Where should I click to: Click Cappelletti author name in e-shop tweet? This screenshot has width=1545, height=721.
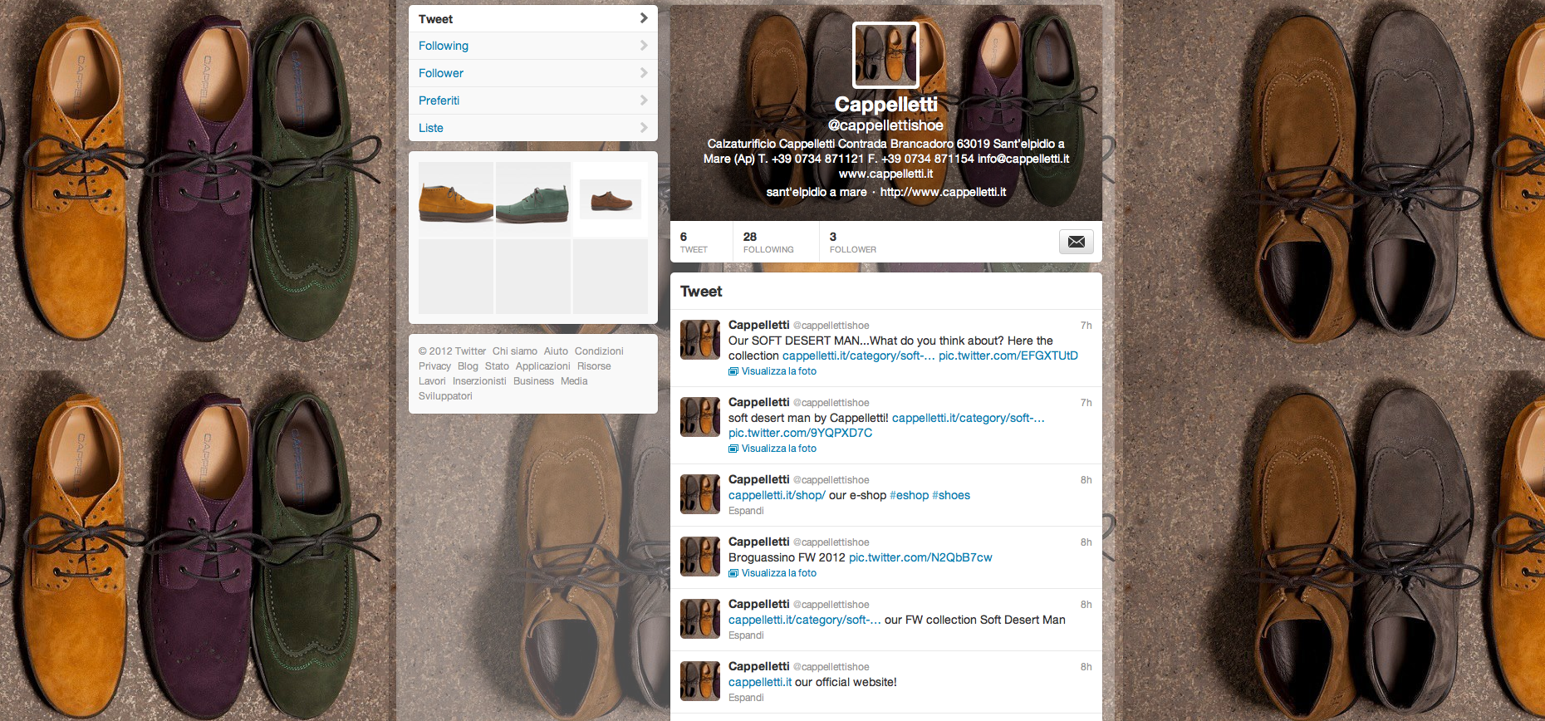758,479
